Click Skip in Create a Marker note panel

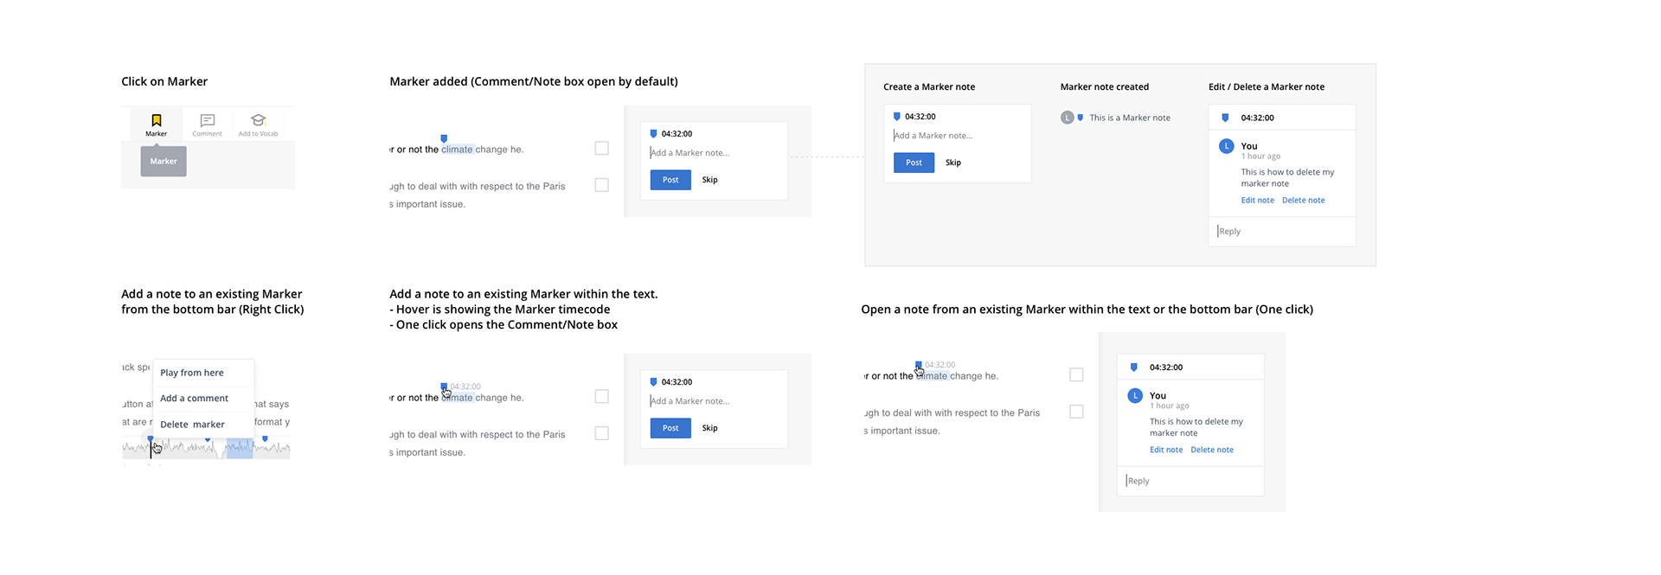point(953,163)
